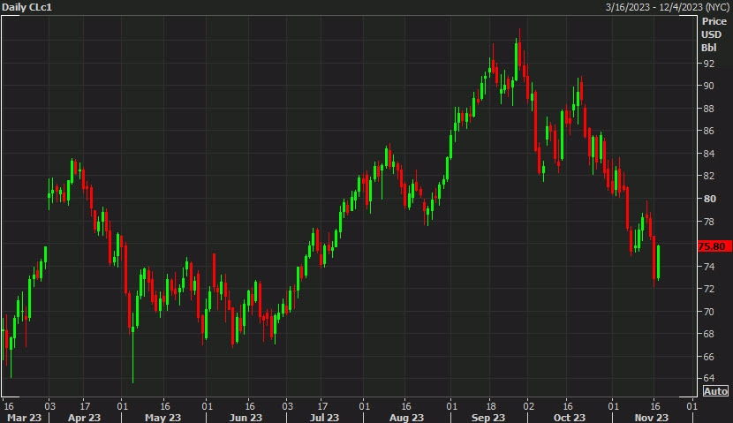Click the 3/16/2023 - 12/4/2023 (NYC) date range
Screen dimensions: 733x423
[x=668, y=7]
